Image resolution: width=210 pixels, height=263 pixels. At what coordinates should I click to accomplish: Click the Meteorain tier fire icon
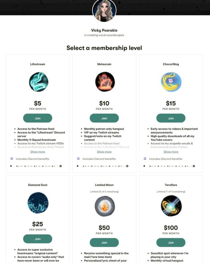[x=104, y=82]
